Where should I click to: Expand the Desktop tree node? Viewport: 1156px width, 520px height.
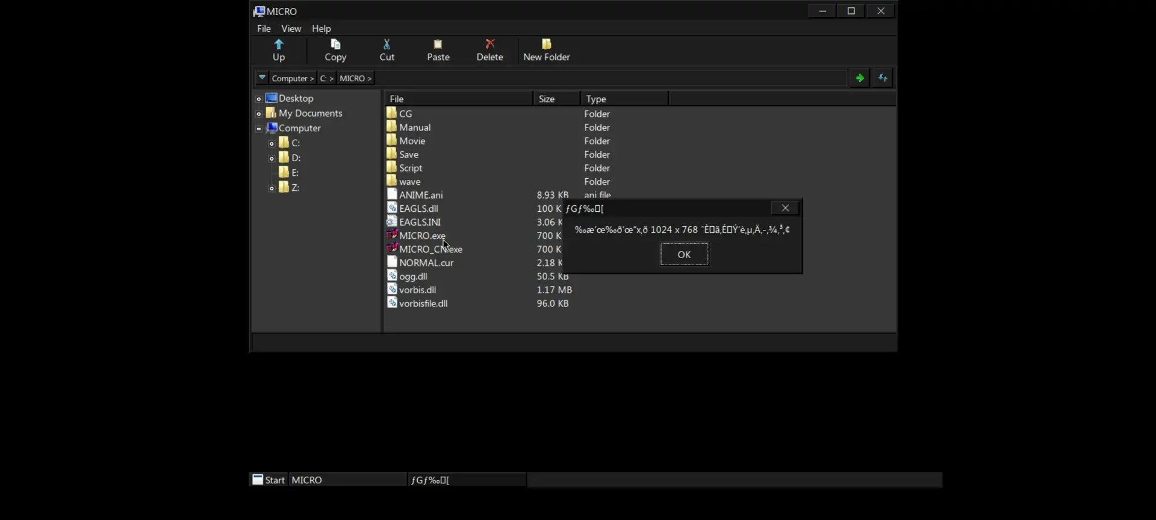258,99
